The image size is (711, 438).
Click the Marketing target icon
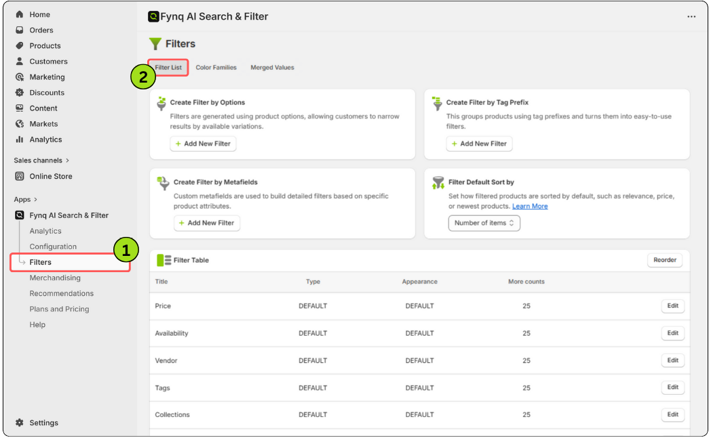click(x=19, y=77)
